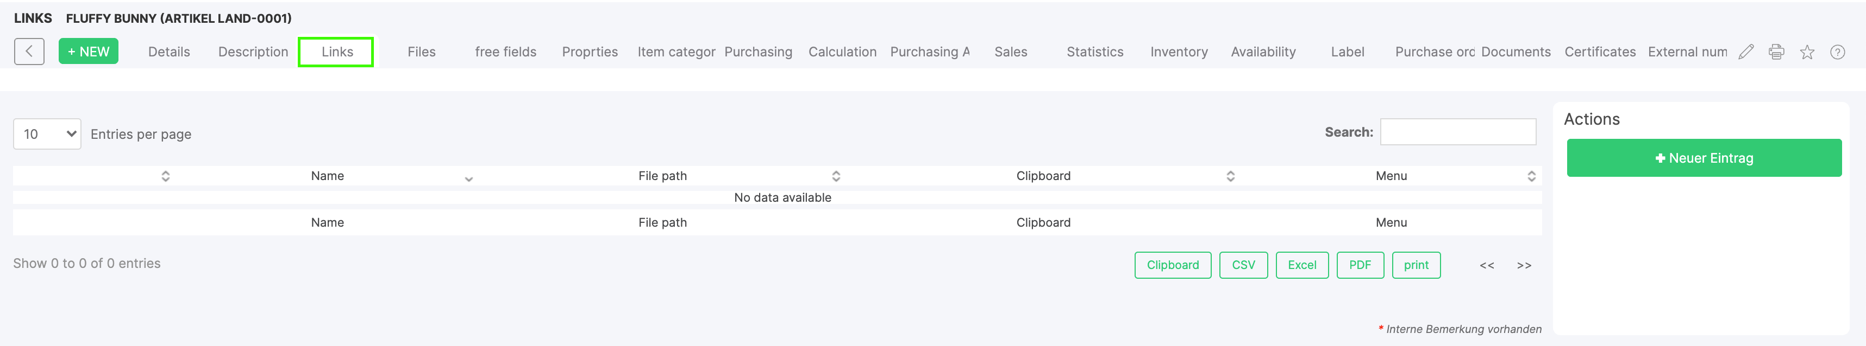Toggle Name column sort chevron
The image size is (1866, 346).
(468, 178)
